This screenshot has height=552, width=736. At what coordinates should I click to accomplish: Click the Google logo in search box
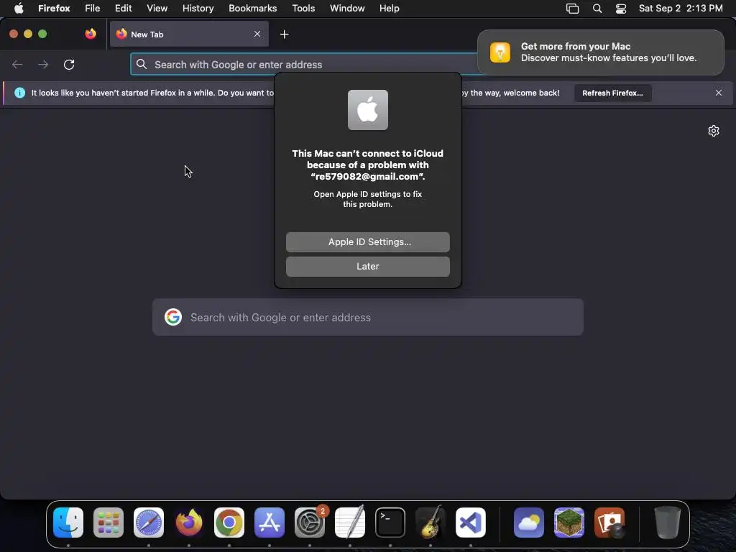(172, 317)
